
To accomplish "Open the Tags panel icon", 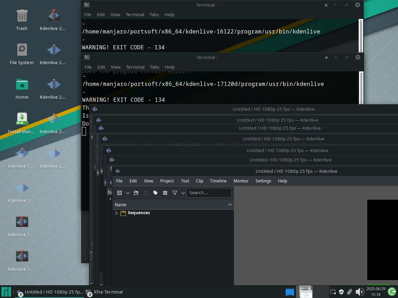I will [155, 193].
